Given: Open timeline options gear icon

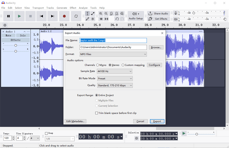Looking at the screenshot, I should point(5,25).
